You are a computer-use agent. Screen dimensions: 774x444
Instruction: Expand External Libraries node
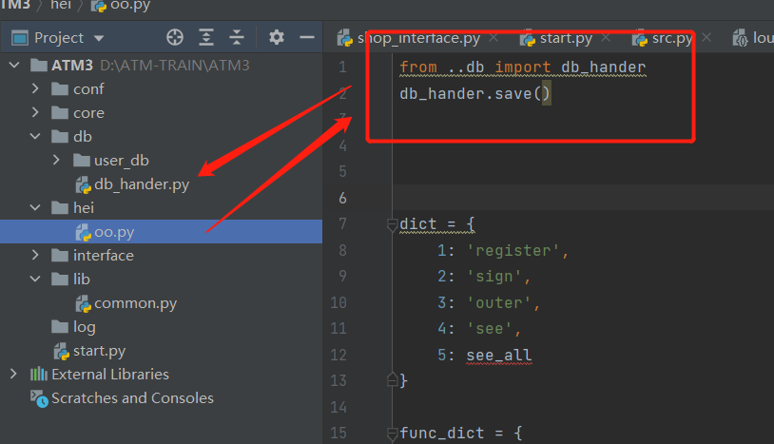pos(13,374)
